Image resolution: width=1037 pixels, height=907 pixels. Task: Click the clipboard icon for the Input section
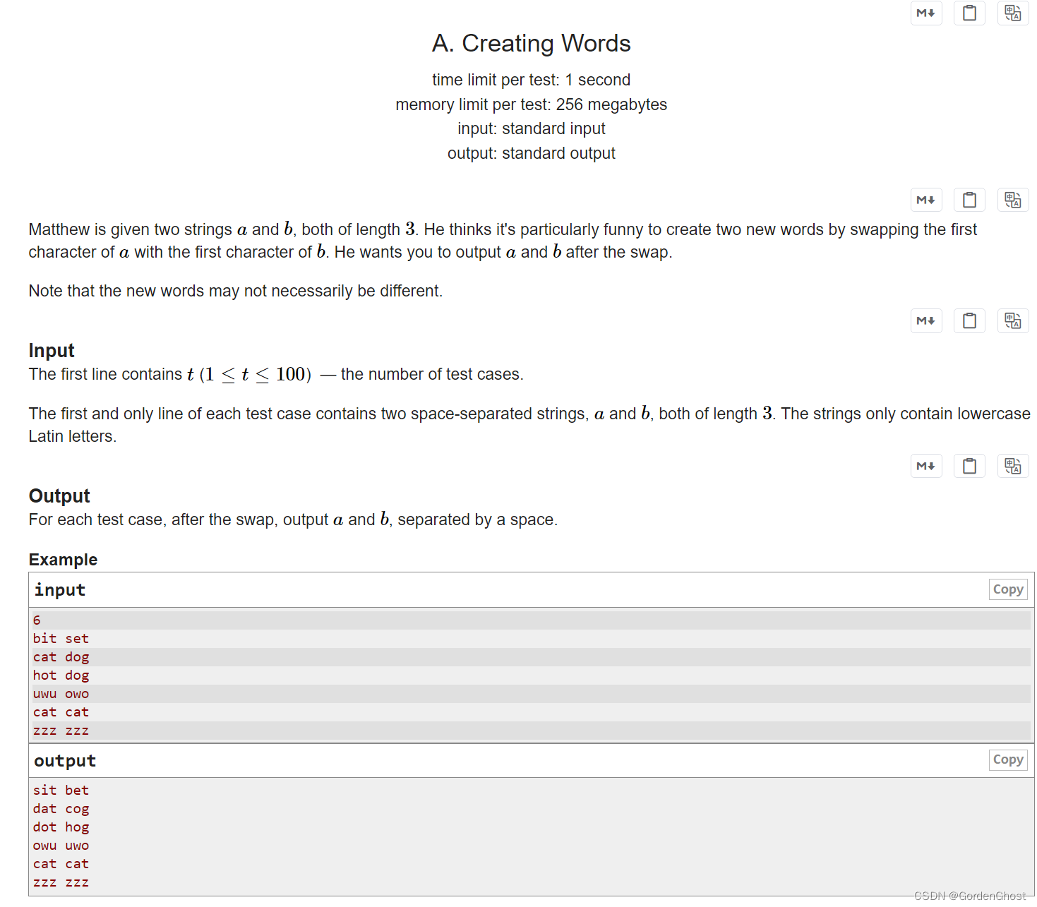pyautogui.click(x=969, y=320)
